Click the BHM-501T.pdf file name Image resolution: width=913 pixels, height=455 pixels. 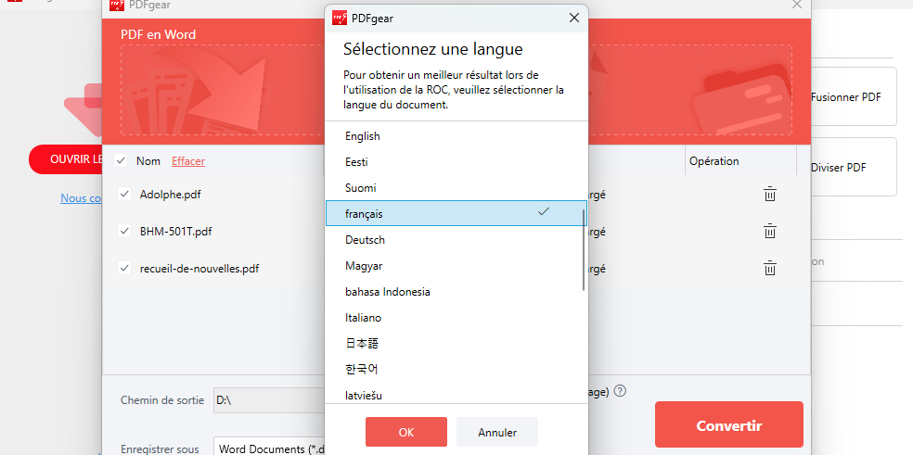176,231
